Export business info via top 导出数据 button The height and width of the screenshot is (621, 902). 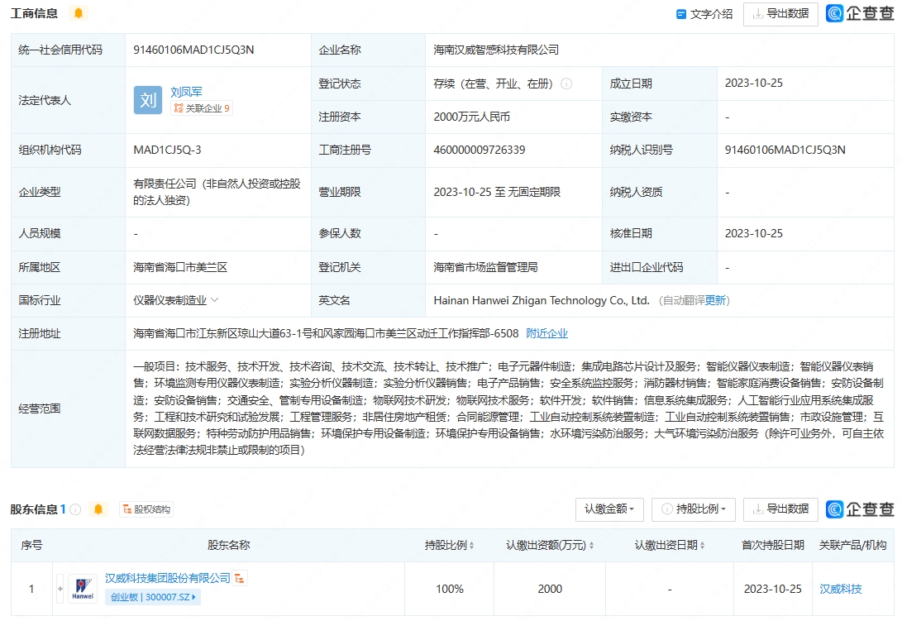point(780,14)
